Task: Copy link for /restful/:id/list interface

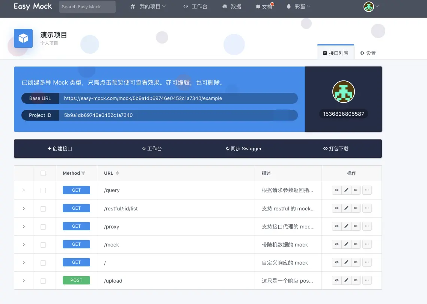Action: [x=356, y=208]
